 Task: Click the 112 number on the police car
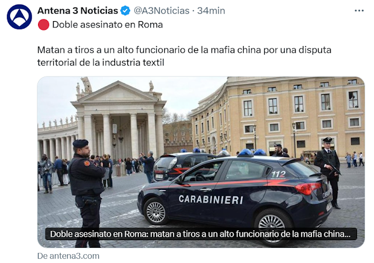278,174
